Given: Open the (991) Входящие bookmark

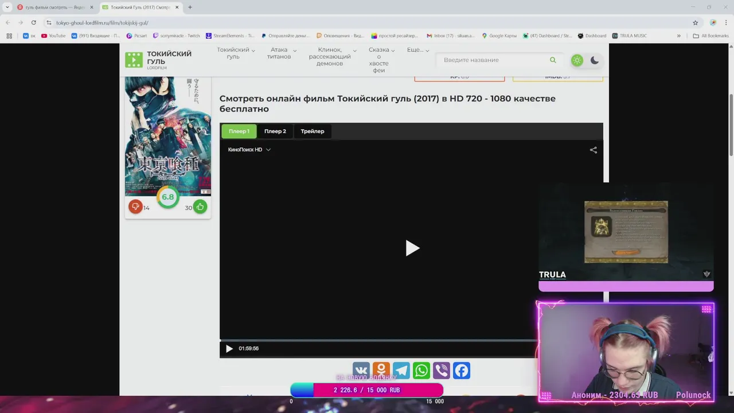Looking at the screenshot, I should [x=95, y=36].
